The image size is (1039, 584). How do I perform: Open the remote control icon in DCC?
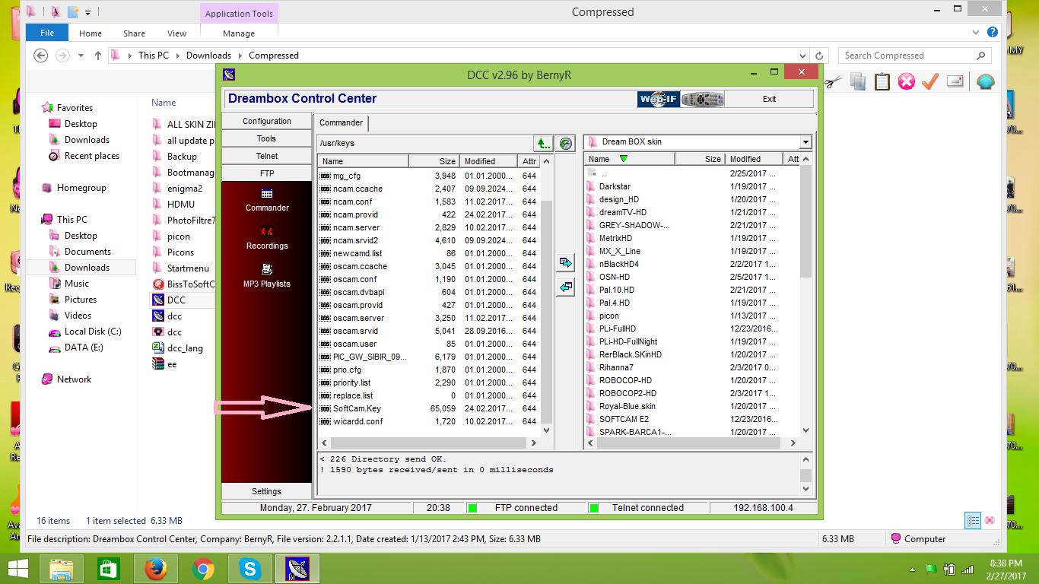[x=702, y=99]
